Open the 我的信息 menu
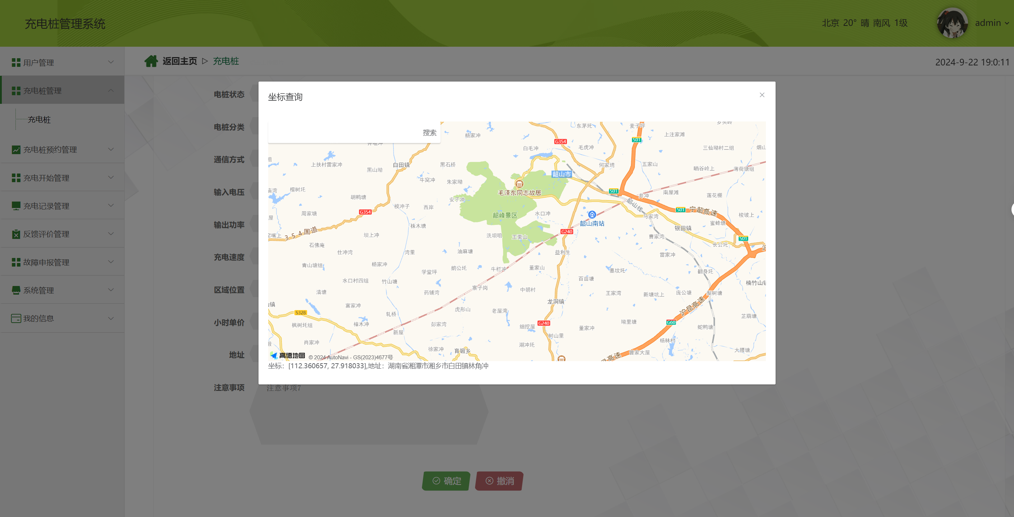 pos(62,318)
